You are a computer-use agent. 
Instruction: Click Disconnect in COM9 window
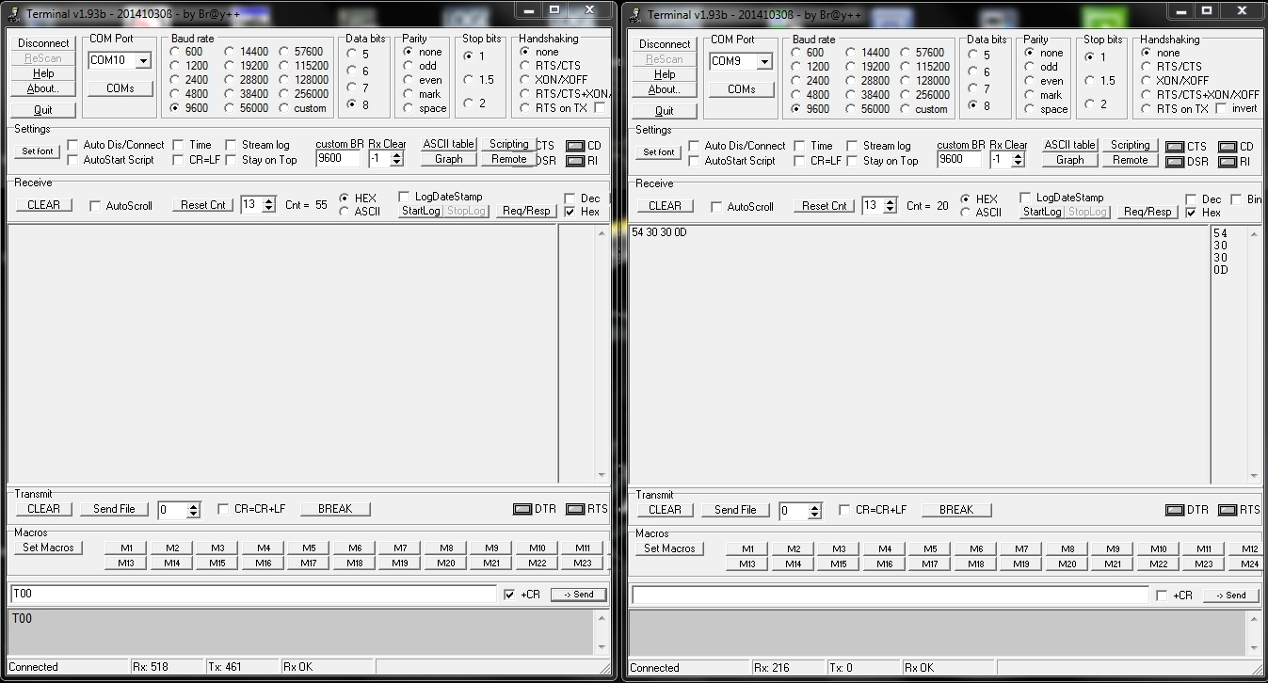665,44
